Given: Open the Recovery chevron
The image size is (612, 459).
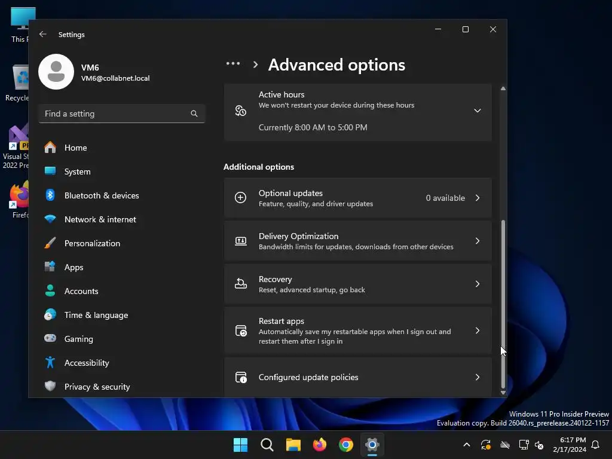Looking at the screenshot, I should point(478,284).
